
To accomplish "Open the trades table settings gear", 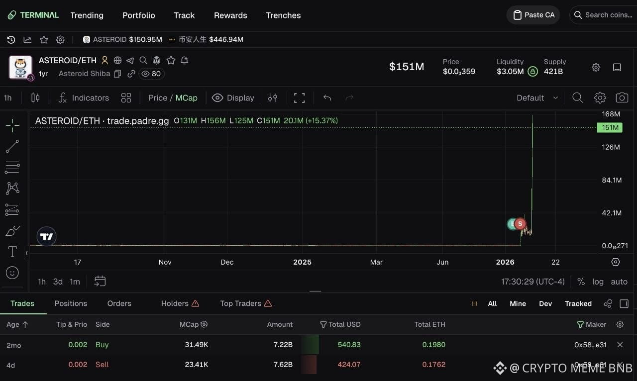I will tap(620, 324).
